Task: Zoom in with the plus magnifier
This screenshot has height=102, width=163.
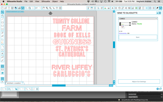Action: tap(47, 8)
